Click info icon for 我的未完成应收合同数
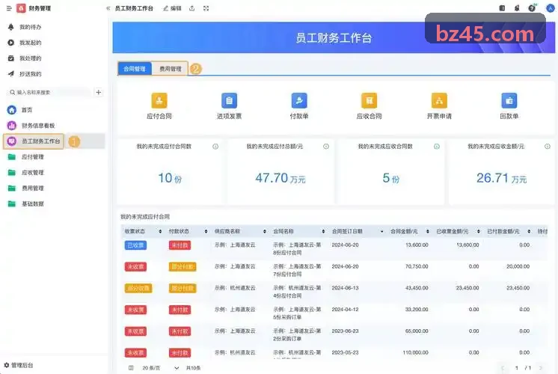 pos(437,147)
